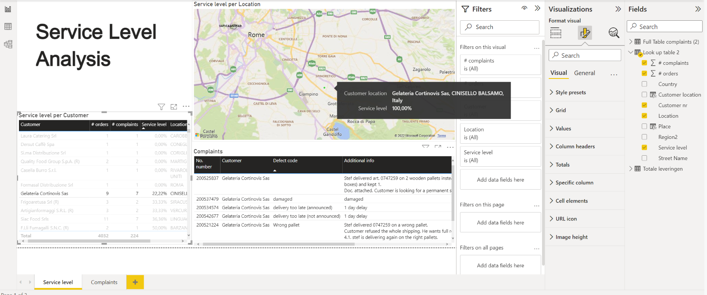The height and width of the screenshot is (295, 707).
Task: Open Data view icon in left sidebar
Action: [8, 26]
